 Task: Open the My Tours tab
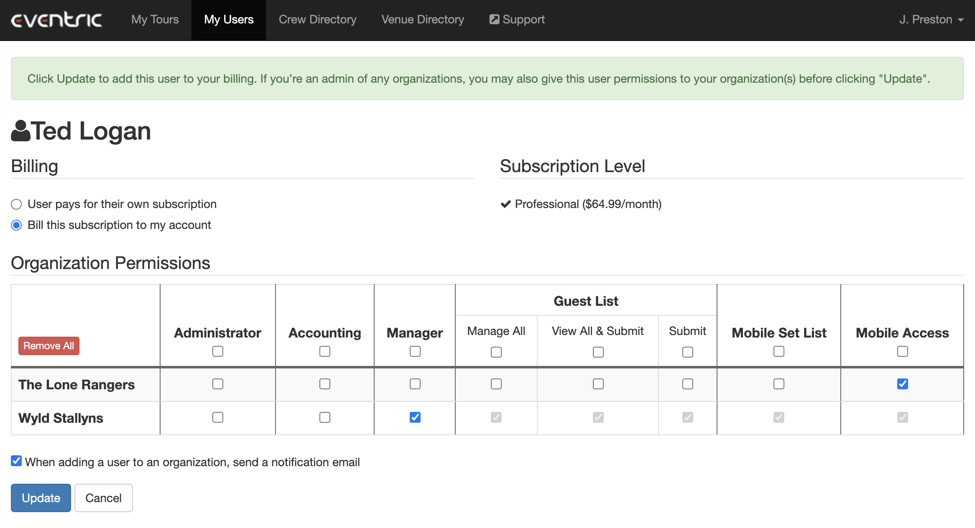tap(155, 20)
